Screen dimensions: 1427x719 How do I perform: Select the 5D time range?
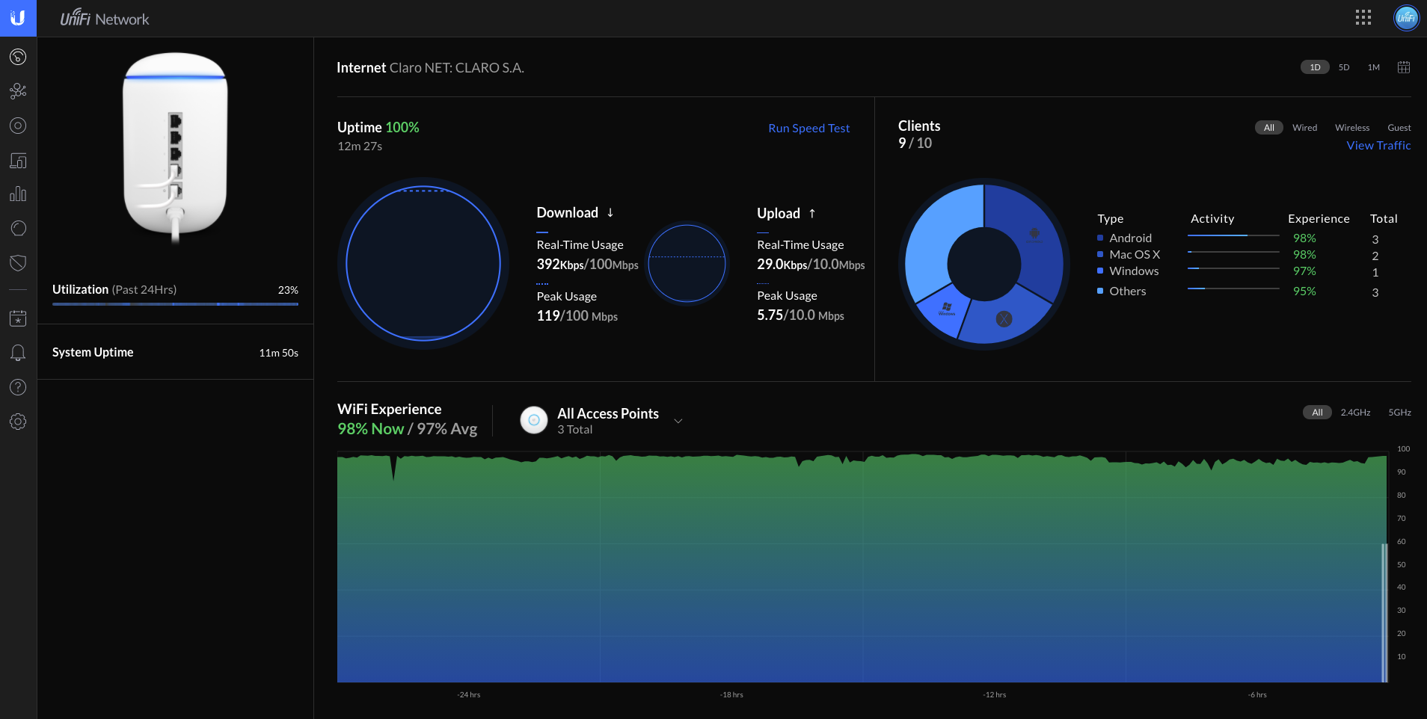[1344, 67]
